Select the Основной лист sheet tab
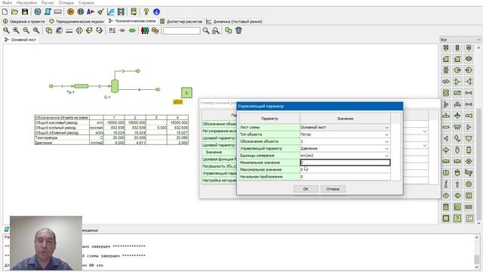 coord(20,40)
